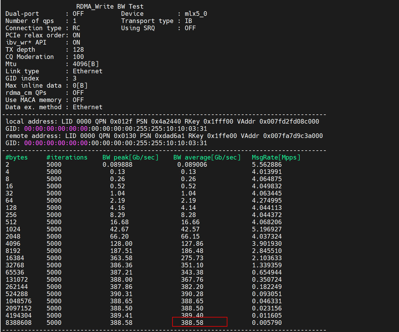The width and height of the screenshot is (399, 332).
Task: Select the "BW average[Gb/sec]" column header
Action: [207, 157]
